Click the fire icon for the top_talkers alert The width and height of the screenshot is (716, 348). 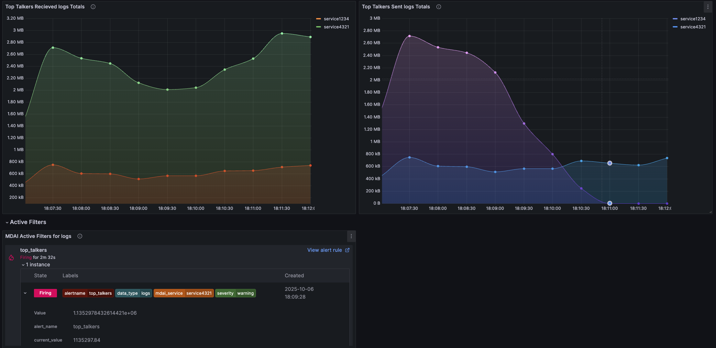click(x=11, y=258)
